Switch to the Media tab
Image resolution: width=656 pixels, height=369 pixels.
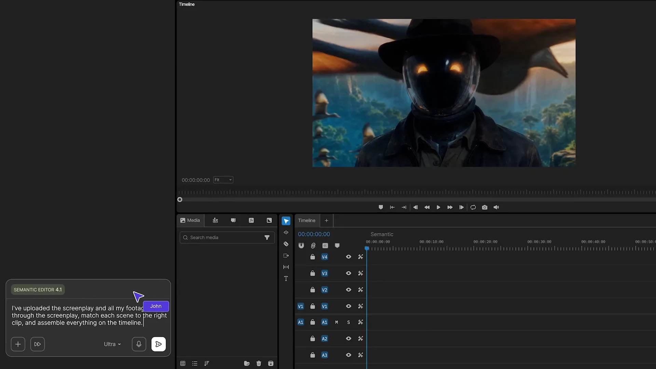click(190, 220)
